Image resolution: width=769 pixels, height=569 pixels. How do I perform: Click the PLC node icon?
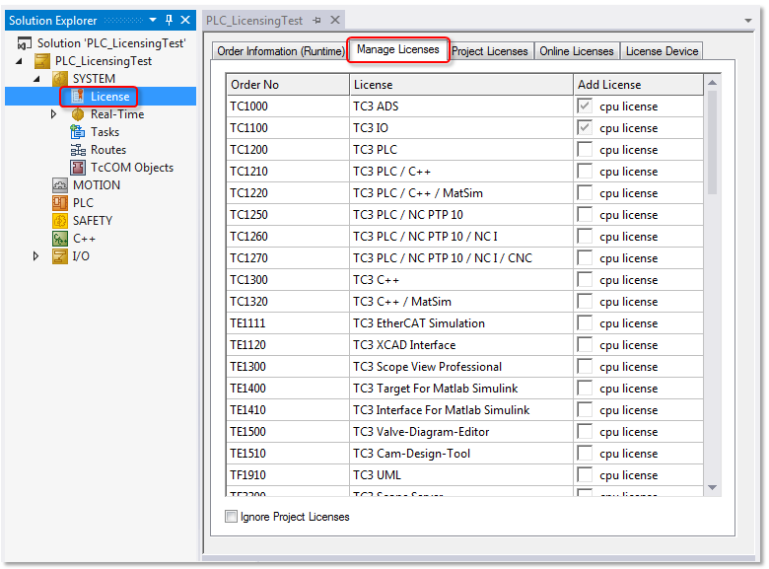(x=60, y=203)
